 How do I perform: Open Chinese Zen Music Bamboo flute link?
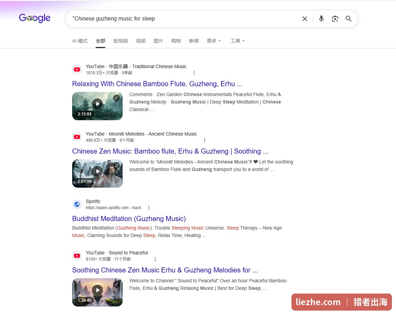pos(170,151)
